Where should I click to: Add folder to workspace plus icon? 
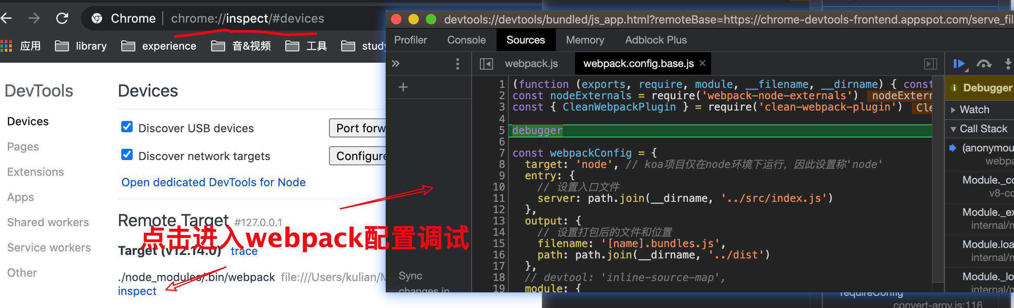tap(403, 87)
